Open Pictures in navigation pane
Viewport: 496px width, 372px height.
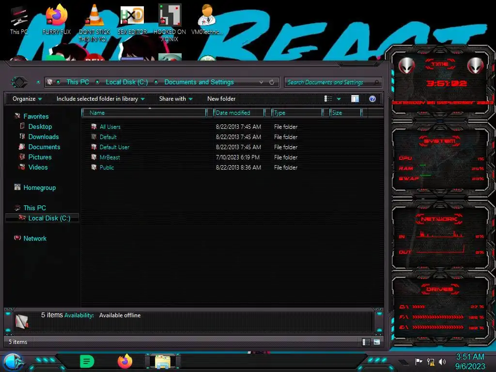(x=40, y=157)
